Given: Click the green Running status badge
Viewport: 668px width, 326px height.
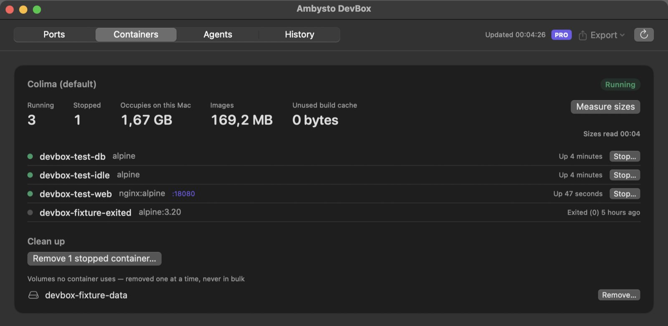Looking at the screenshot, I should (x=620, y=85).
